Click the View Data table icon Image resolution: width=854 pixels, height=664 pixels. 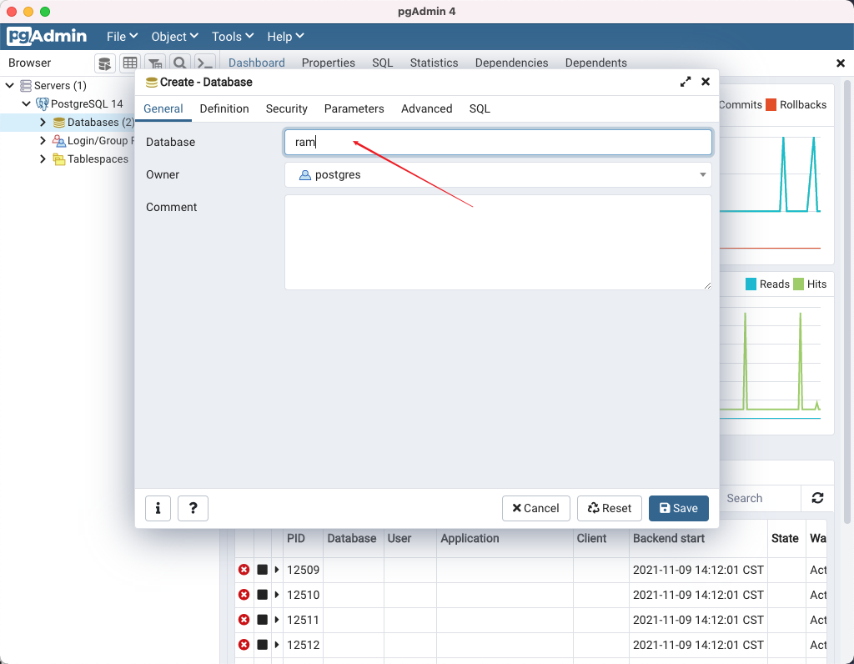tap(129, 63)
